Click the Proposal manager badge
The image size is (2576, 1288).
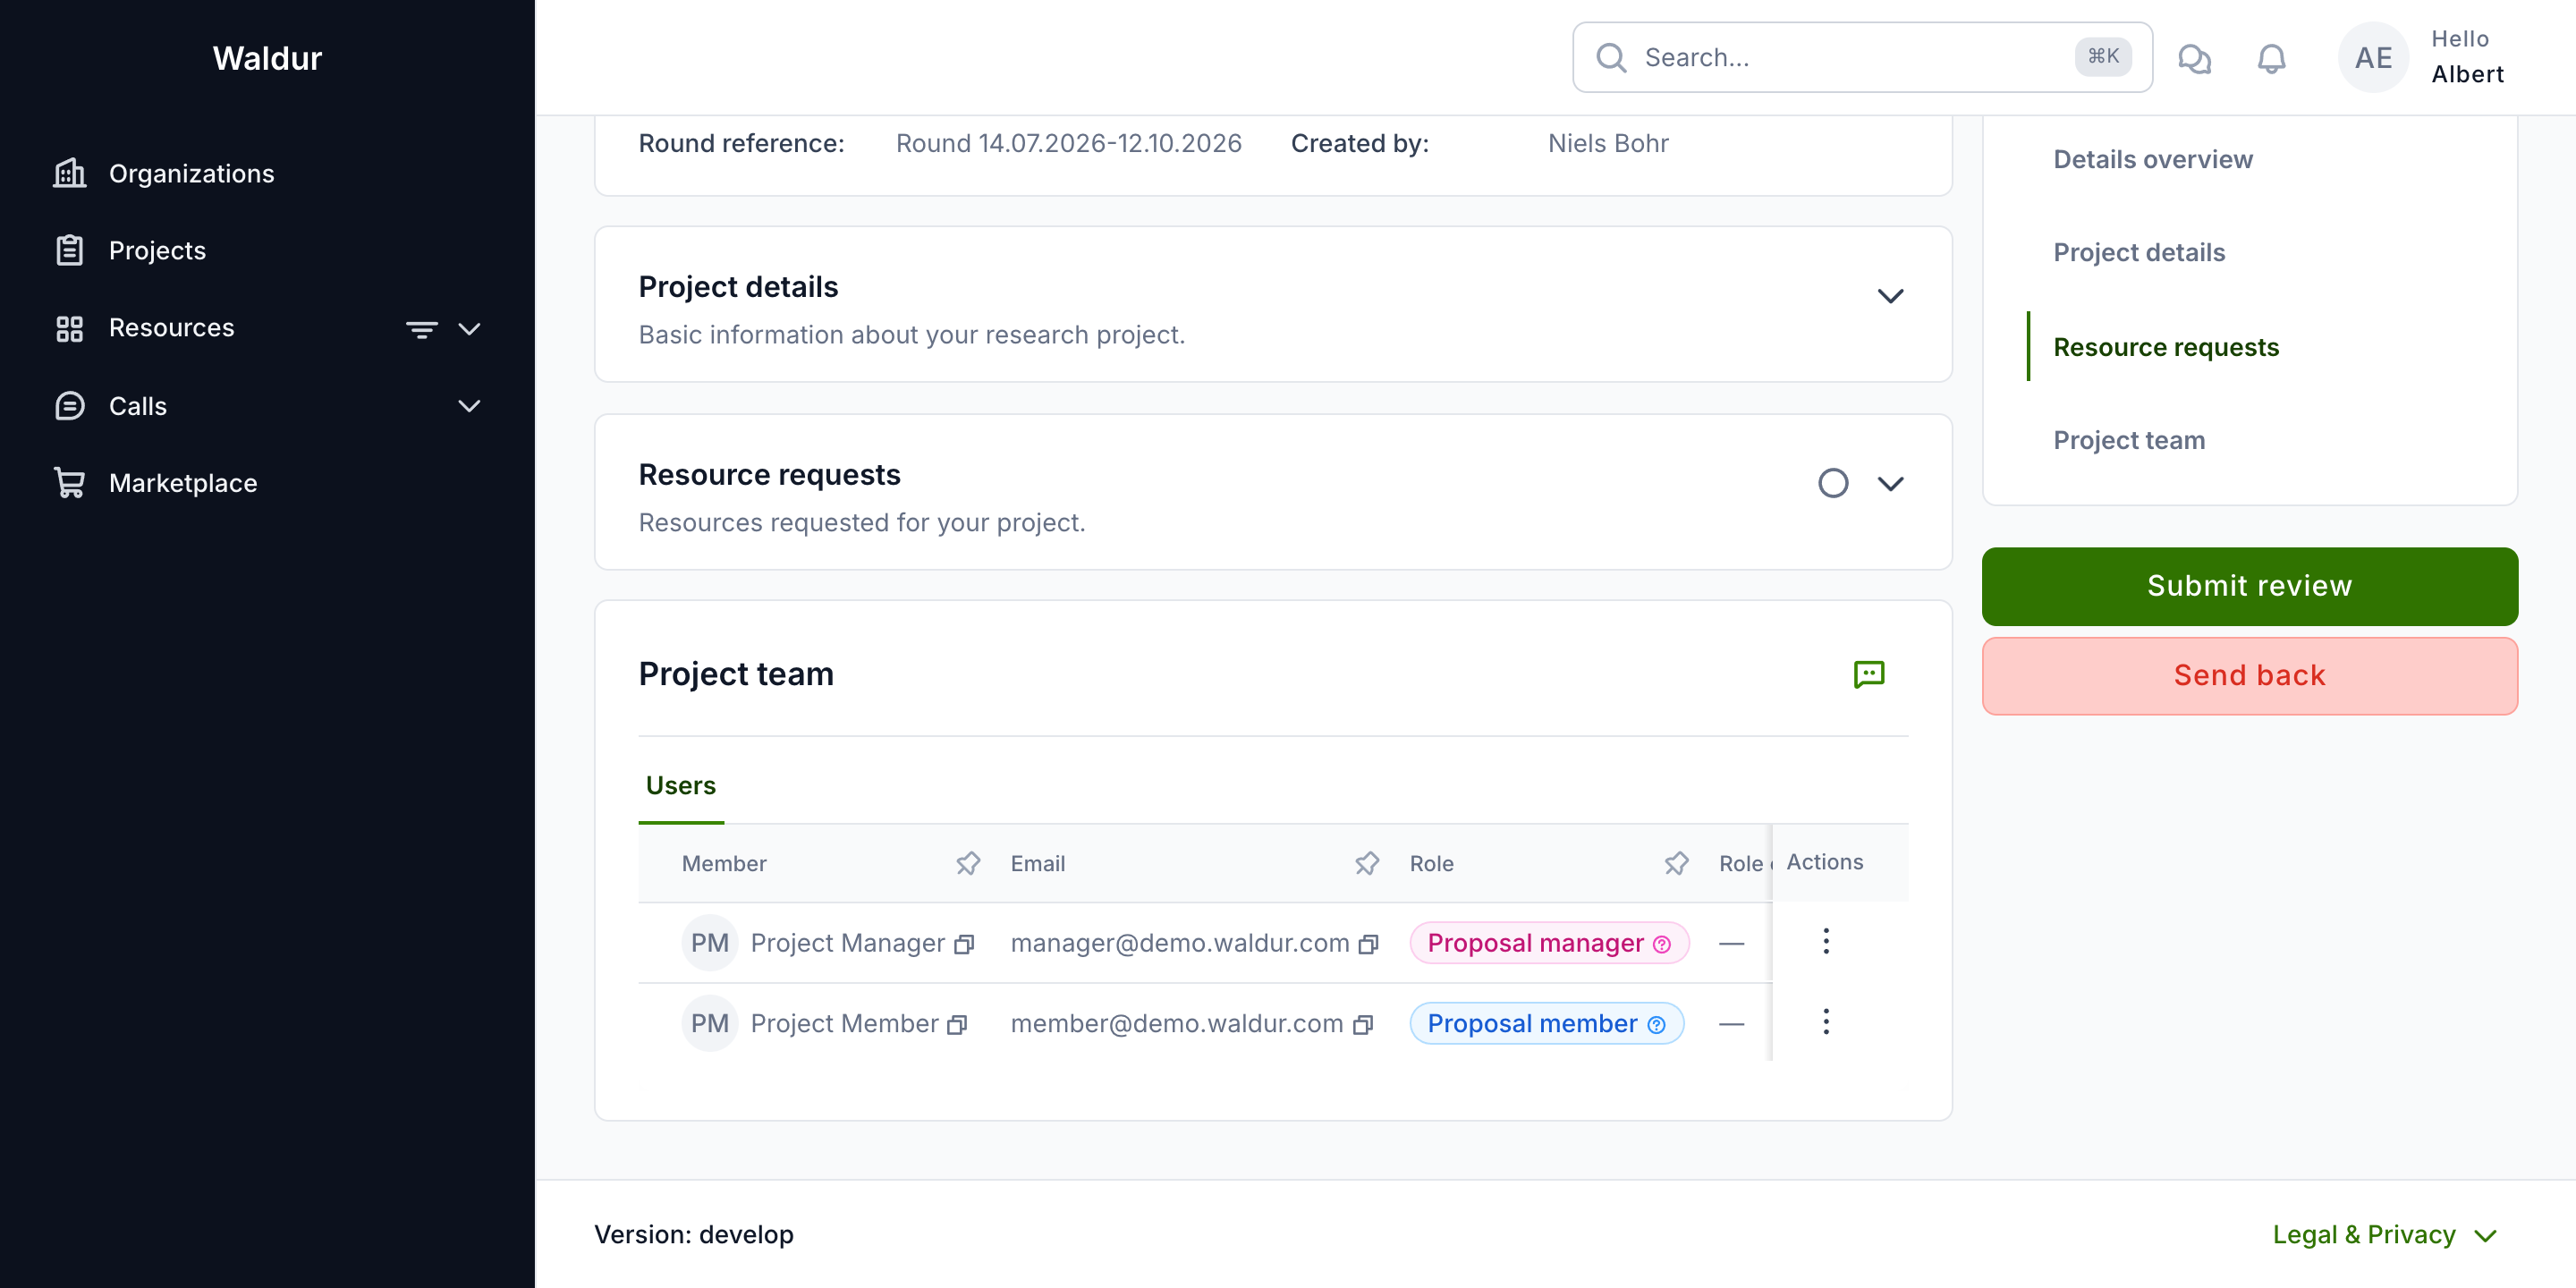pyautogui.click(x=1548, y=943)
